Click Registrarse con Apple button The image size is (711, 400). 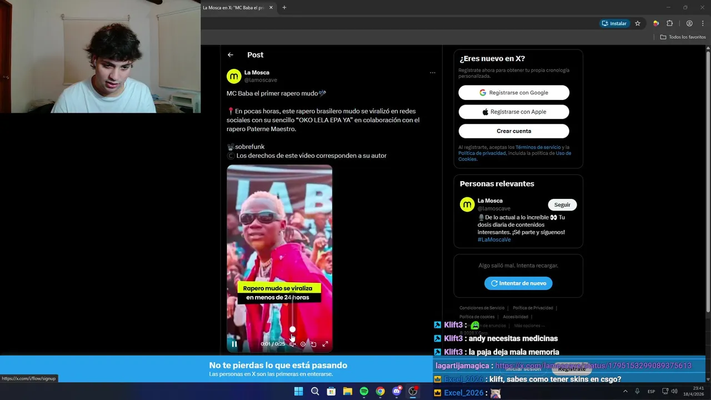point(514,112)
